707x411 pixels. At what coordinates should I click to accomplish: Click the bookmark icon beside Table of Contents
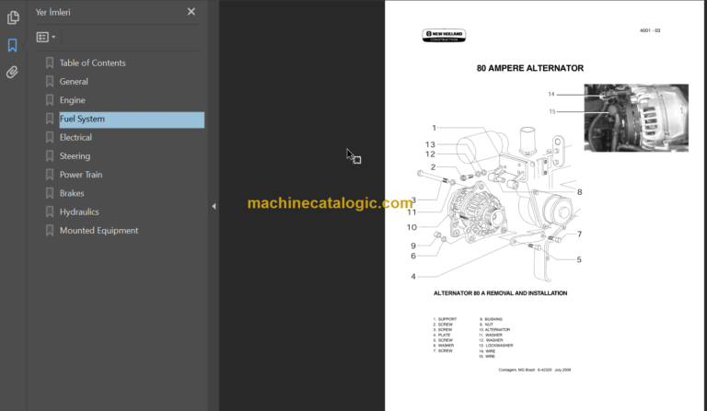pyautogui.click(x=50, y=63)
